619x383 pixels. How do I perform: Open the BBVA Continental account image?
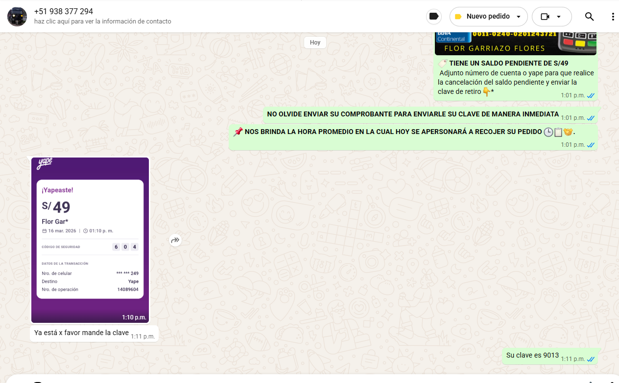pyautogui.click(x=516, y=43)
